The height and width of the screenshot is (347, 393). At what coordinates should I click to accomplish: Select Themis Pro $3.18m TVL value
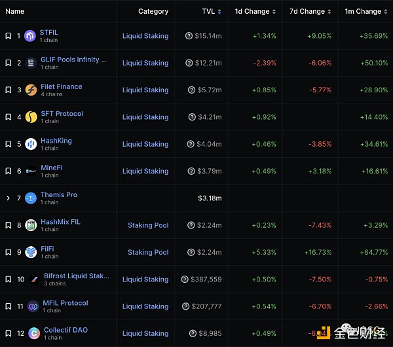[x=210, y=198]
